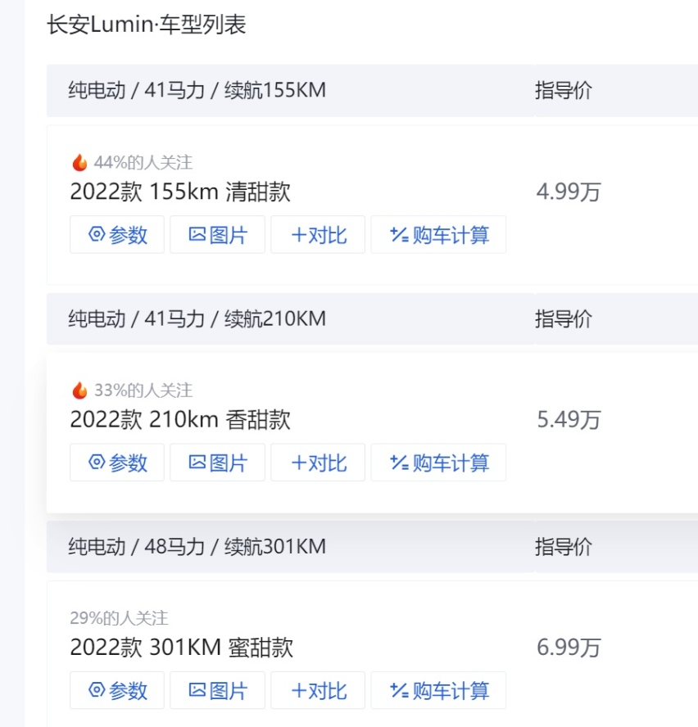
Task: Open 购车计算 for 155km 清甜款
Action: [438, 235]
